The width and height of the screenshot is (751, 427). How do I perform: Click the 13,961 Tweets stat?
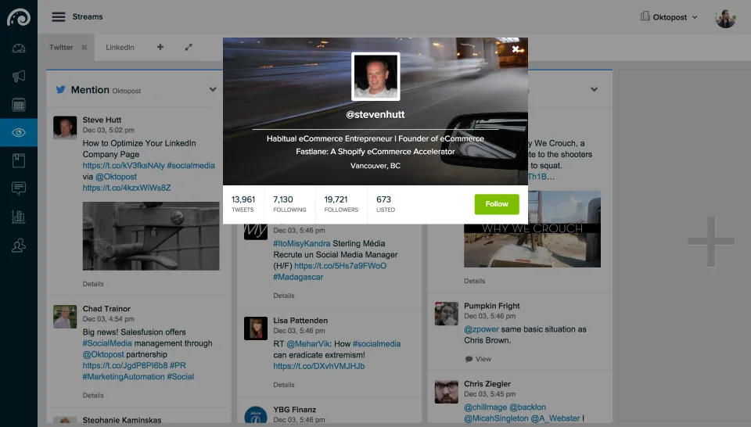[x=243, y=204]
